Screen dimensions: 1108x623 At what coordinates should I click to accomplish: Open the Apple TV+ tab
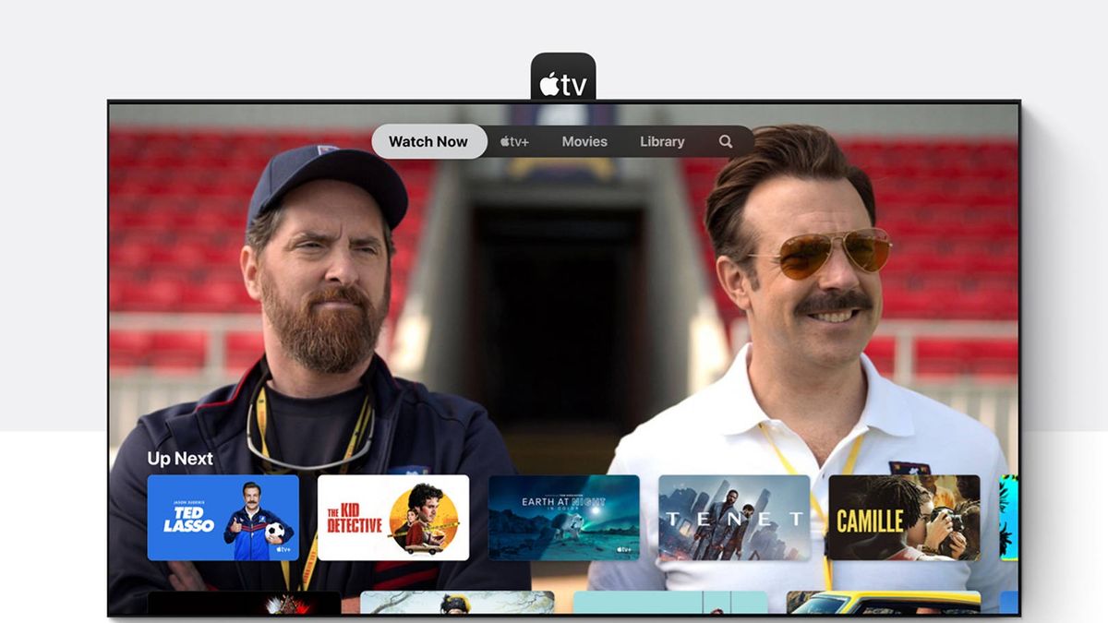[514, 141]
